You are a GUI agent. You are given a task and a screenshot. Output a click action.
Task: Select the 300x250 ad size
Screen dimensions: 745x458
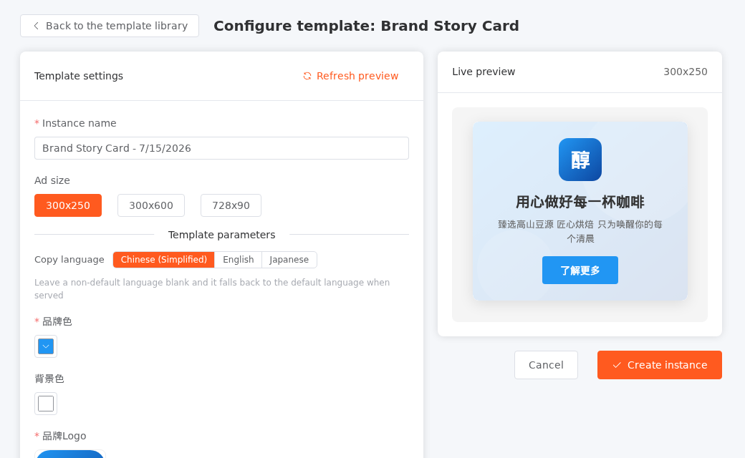pyautogui.click(x=68, y=205)
